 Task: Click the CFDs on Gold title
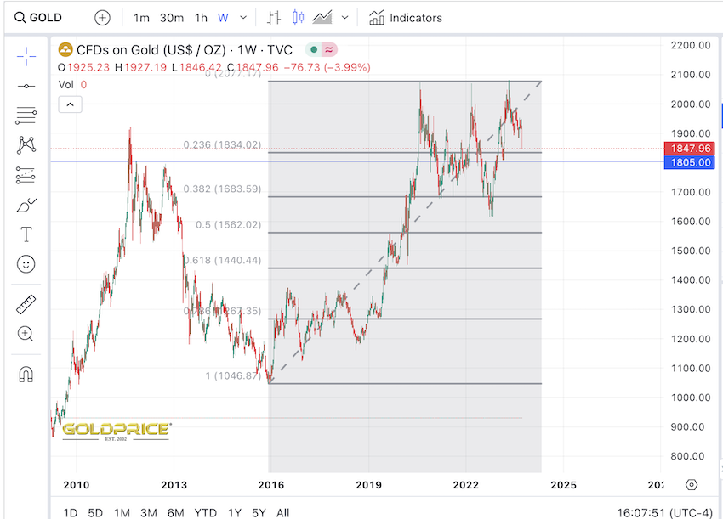click(x=185, y=50)
